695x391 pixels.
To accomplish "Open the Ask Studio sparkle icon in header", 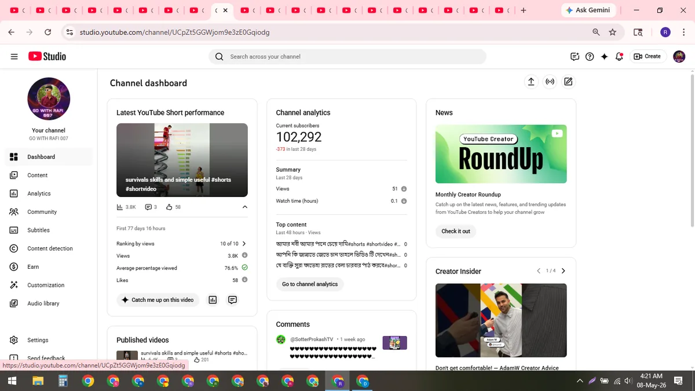I will (605, 56).
